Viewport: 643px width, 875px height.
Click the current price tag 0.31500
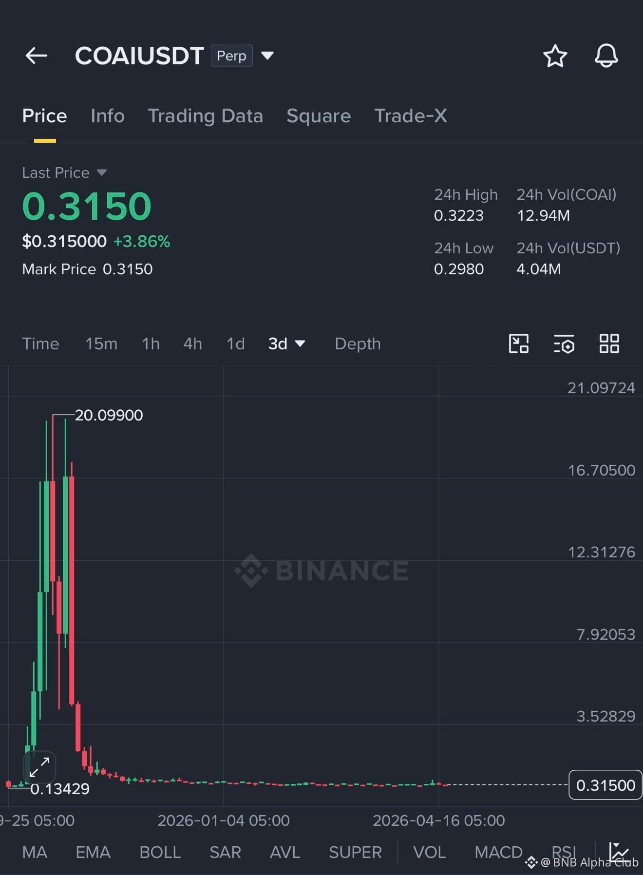click(605, 785)
